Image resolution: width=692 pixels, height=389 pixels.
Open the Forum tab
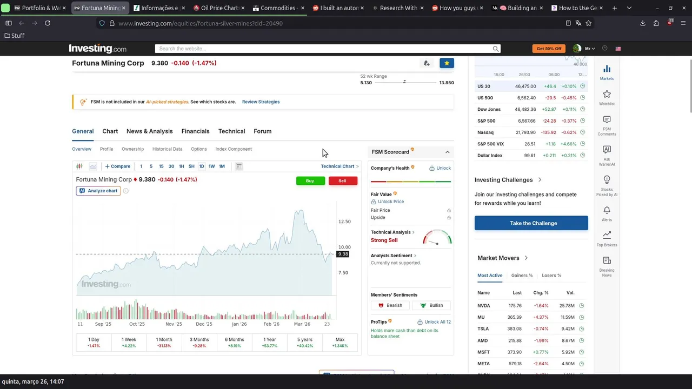[x=263, y=131]
